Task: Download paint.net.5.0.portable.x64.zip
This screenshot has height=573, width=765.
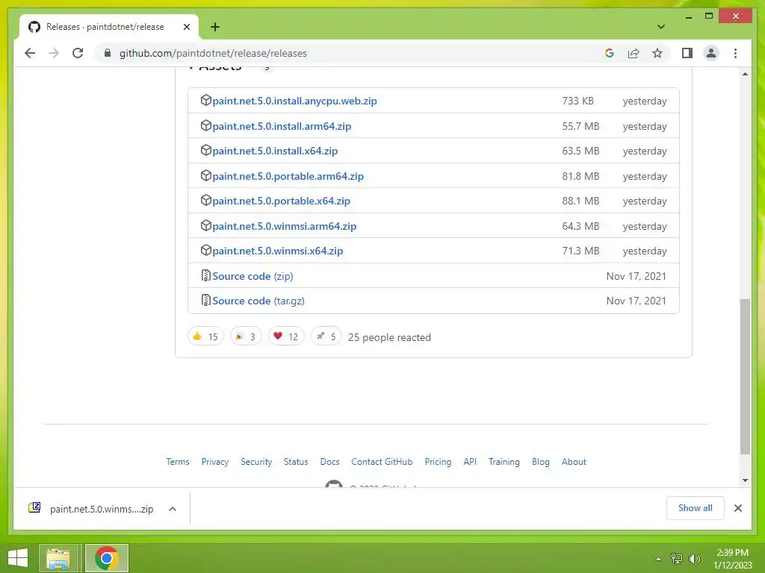Action: coord(281,201)
